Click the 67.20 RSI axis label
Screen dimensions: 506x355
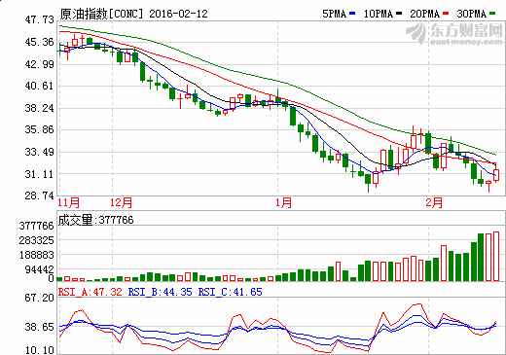point(40,298)
